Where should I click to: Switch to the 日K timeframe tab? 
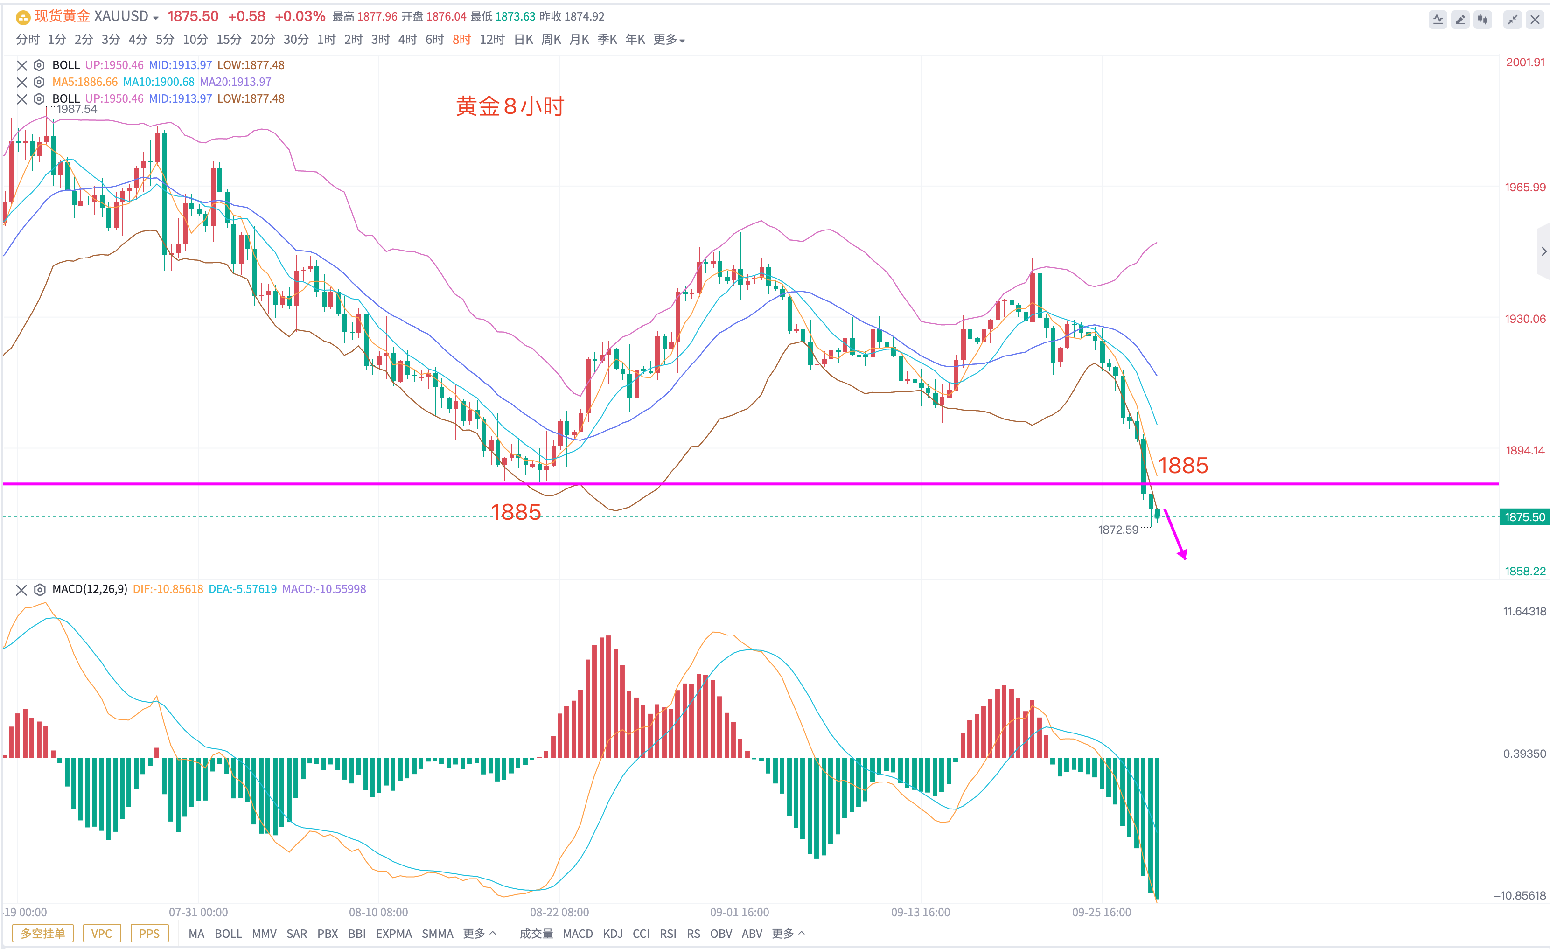click(524, 40)
